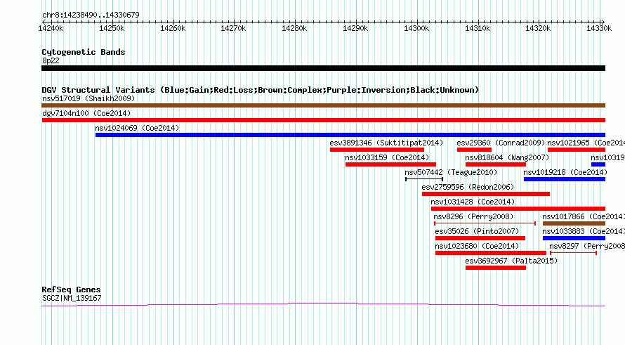This screenshot has height=345, width=625.
Task: Open the nsv8297 (Perry2008) label
Action: tap(587, 246)
